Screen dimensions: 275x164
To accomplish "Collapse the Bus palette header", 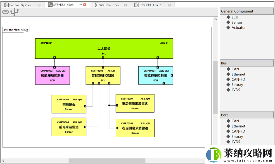I will pos(246,63).
